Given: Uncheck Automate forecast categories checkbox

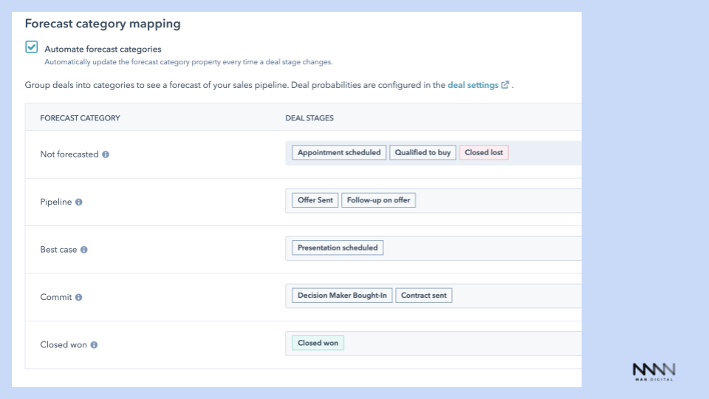Looking at the screenshot, I should [32, 47].
